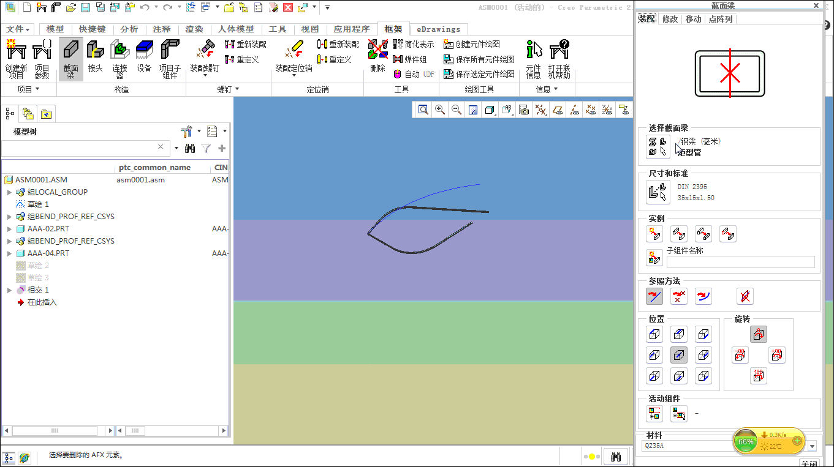Viewport: 834px width, 467px height.
Task: Switch to the 移动 tab in 截面梁 dialog
Action: coord(693,19)
